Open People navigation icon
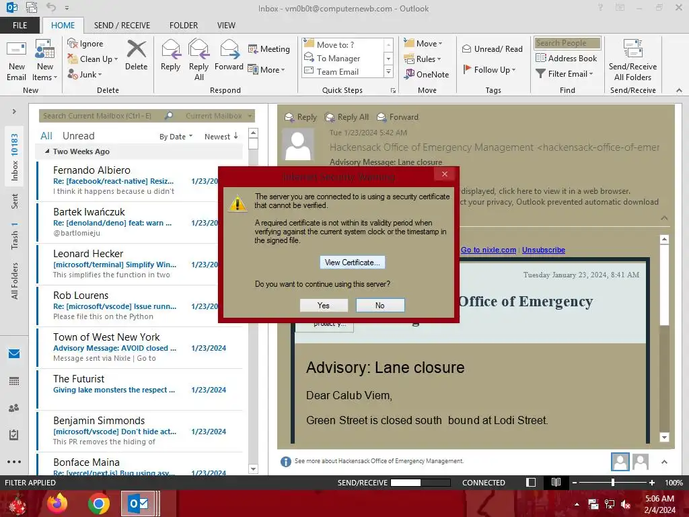Image resolution: width=689 pixels, height=517 pixels. point(14,408)
